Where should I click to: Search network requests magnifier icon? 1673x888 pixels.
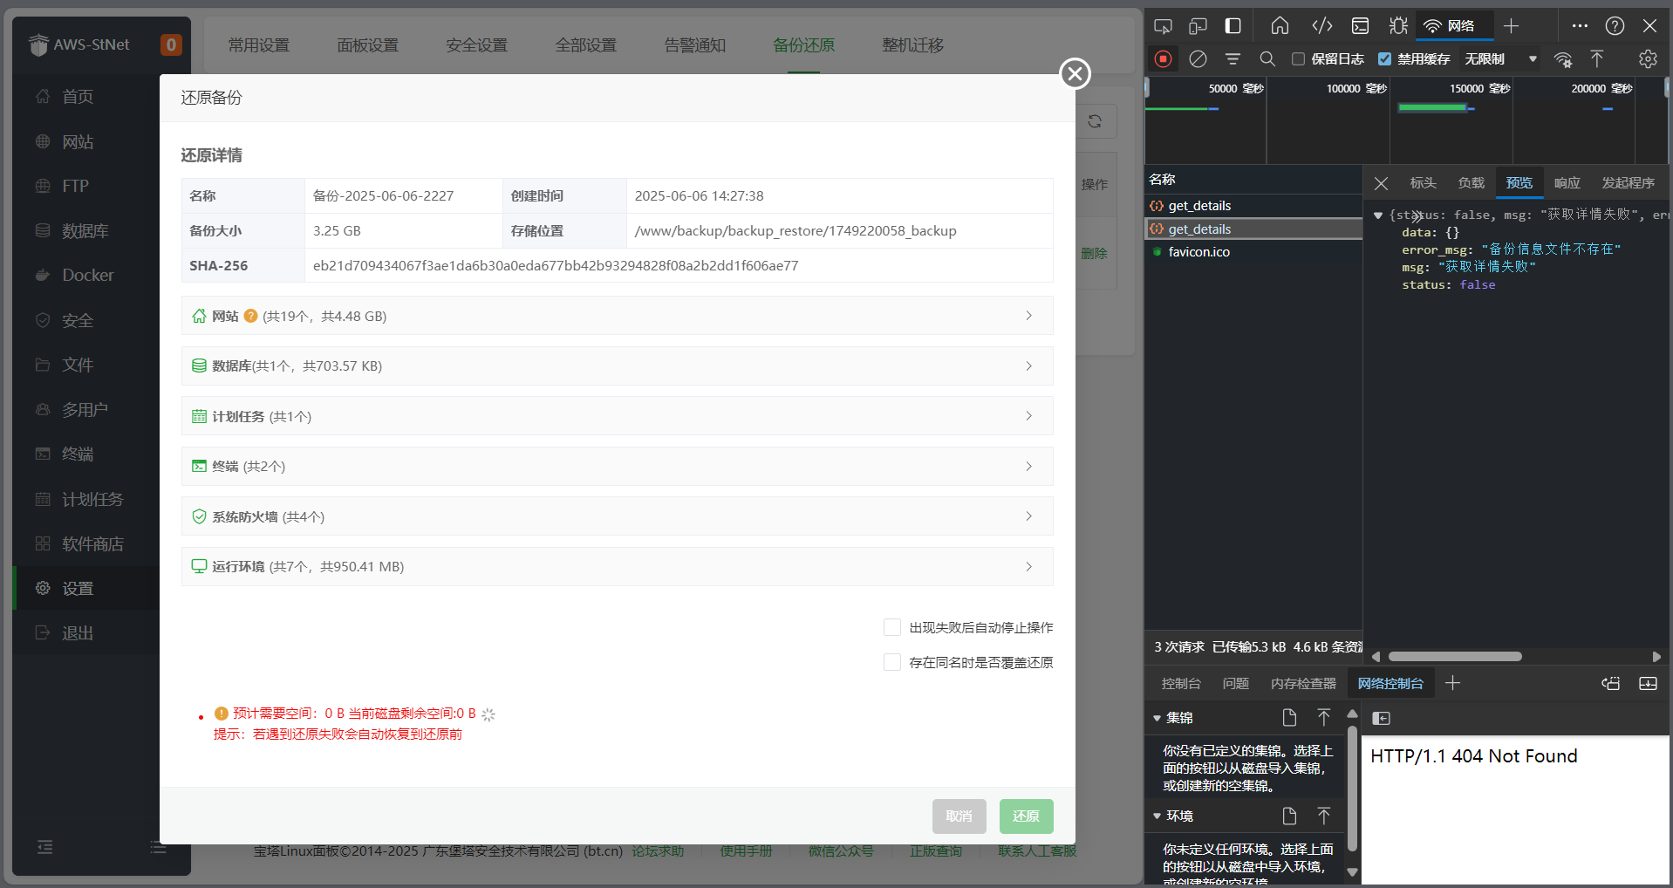coord(1267,59)
